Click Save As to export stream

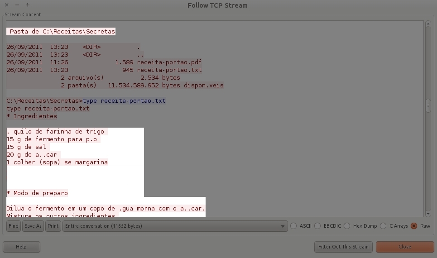click(33, 226)
